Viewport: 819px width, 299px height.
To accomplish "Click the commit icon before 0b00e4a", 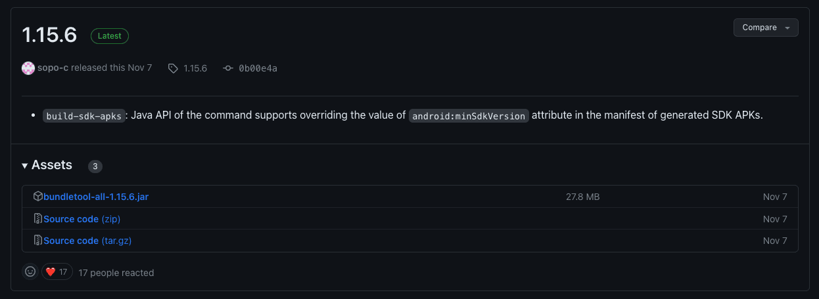I will tap(228, 68).
